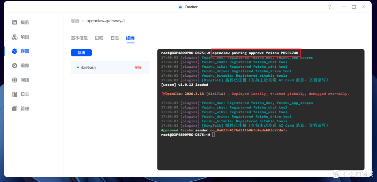Close the Docker window
The image size is (377, 182).
pyautogui.click(x=363, y=7)
